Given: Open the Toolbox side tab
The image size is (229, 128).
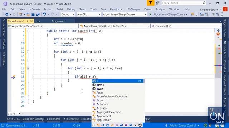Looking at the screenshot, I should [x=4, y=44].
